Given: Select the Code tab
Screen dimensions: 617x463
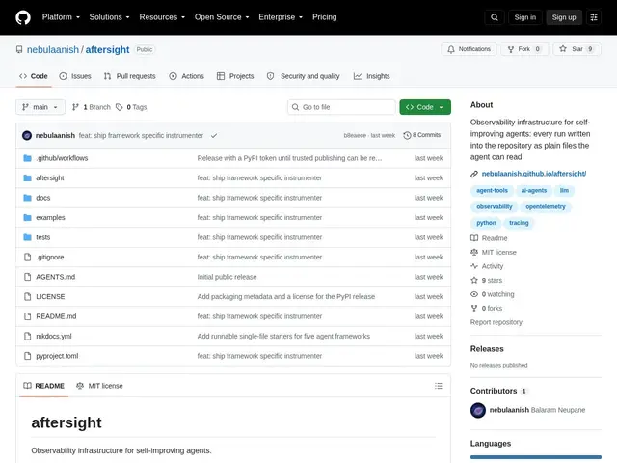Looking at the screenshot, I should [x=34, y=76].
